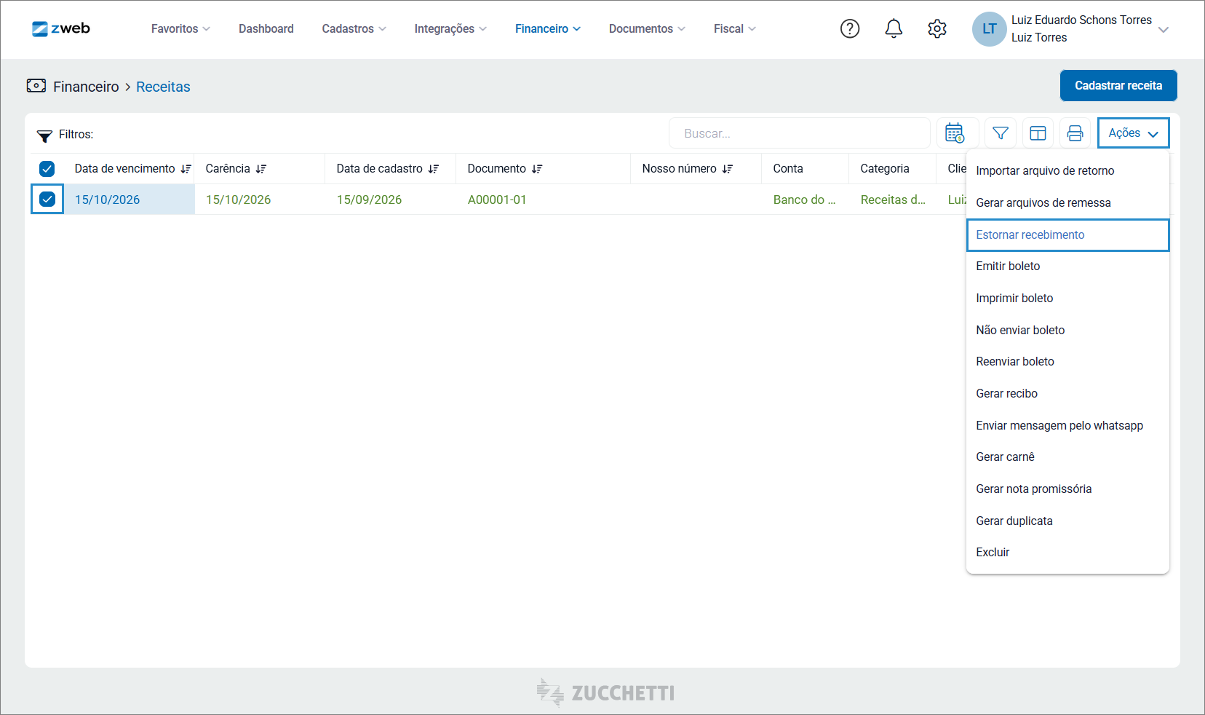Sort by Data de vencimento sort icon
The width and height of the screenshot is (1205, 715).
(x=186, y=169)
